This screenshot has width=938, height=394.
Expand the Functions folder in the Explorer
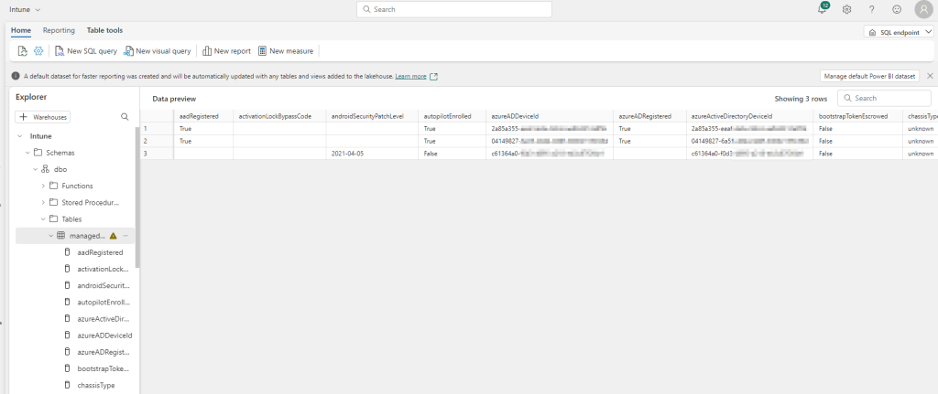[x=44, y=186]
